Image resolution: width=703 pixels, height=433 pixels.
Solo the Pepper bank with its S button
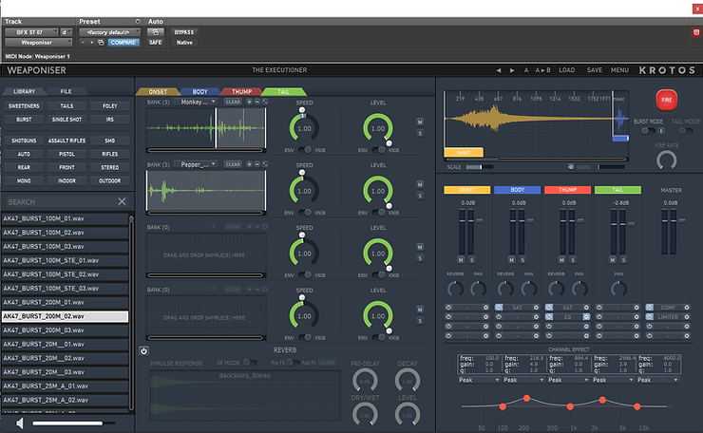[420, 196]
